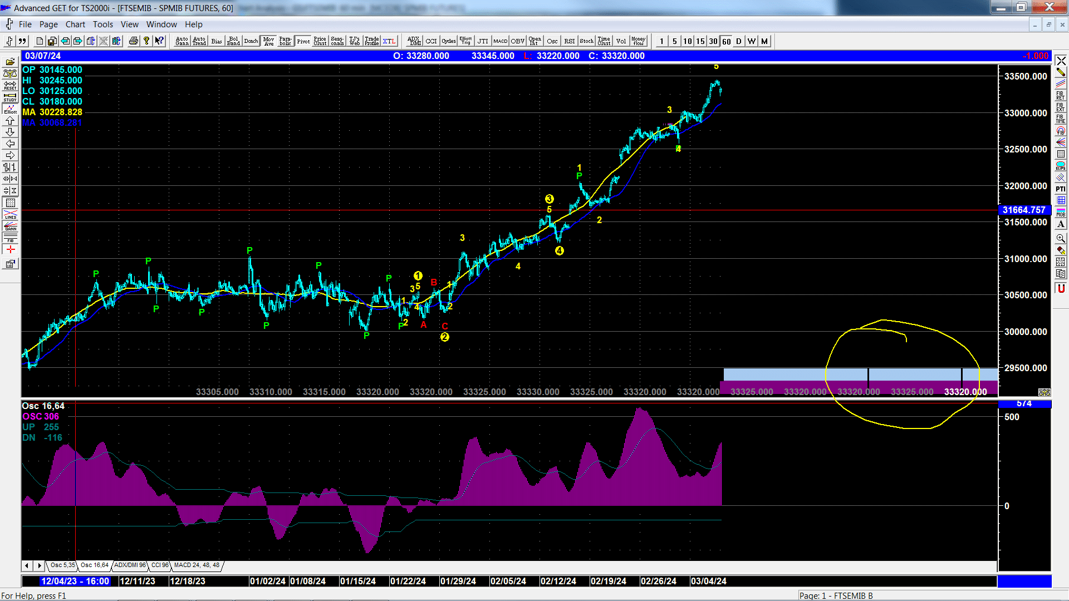The image size is (1069, 601).
Task: Add the MACD indicator
Action: click(501, 41)
